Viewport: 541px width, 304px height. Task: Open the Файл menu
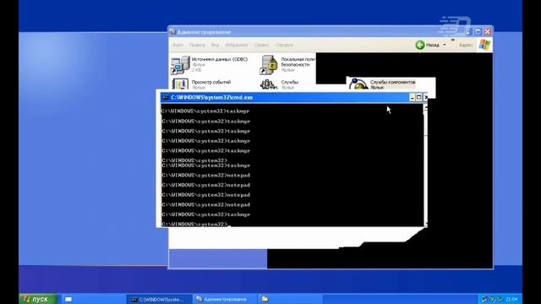click(x=178, y=45)
